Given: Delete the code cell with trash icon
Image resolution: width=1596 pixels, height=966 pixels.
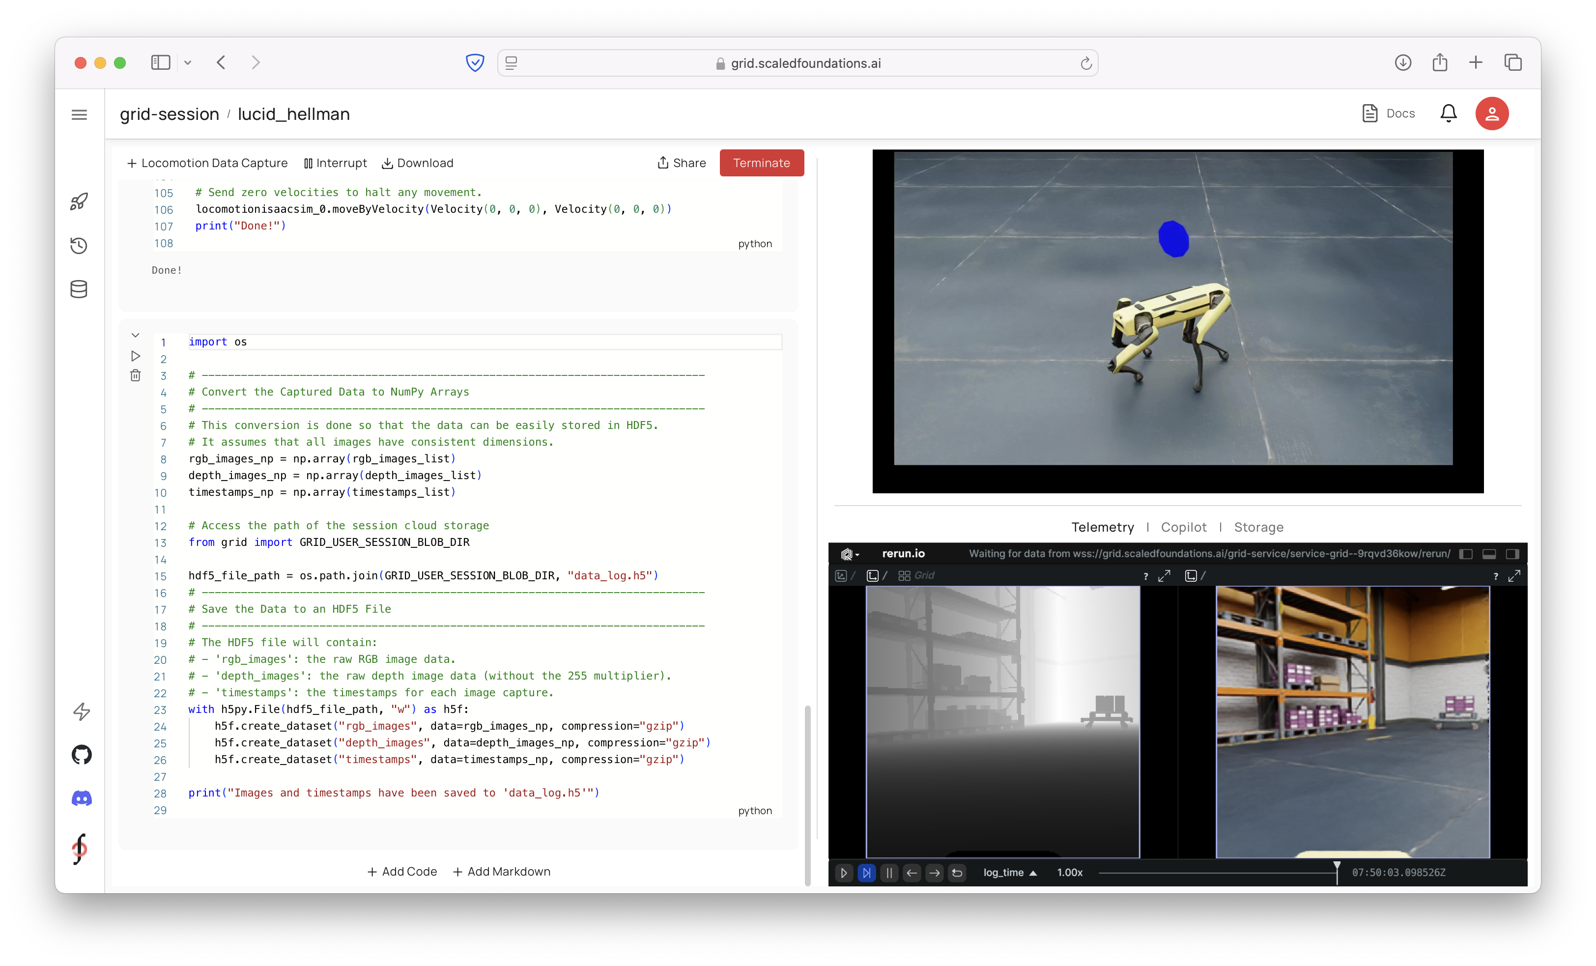Looking at the screenshot, I should pyautogui.click(x=136, y=376).
